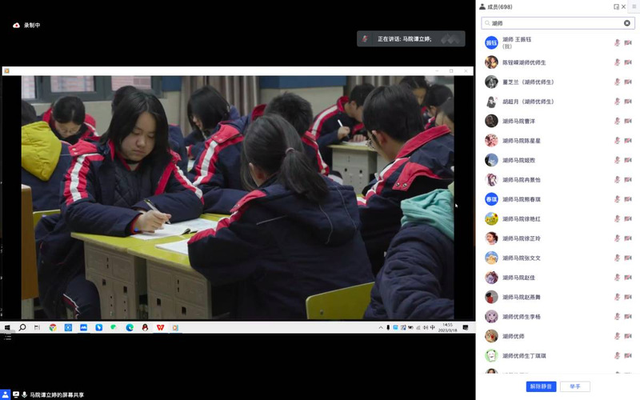Click the cloud recording indicator 录制中

(x=26, y=26)
